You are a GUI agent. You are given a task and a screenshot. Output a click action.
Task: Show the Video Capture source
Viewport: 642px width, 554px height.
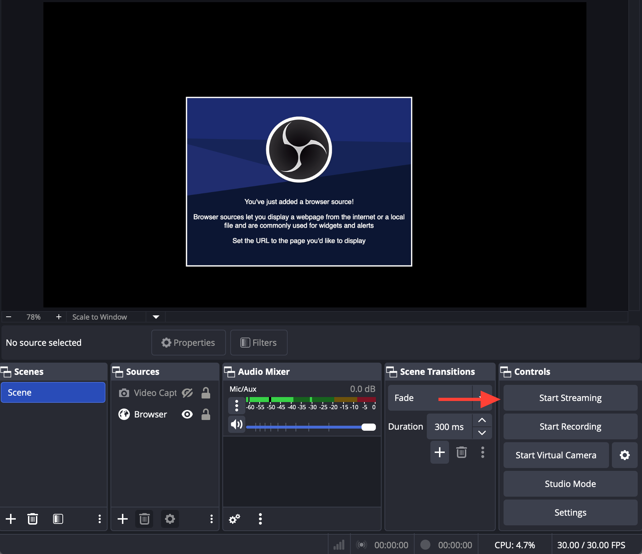point(187,393)
